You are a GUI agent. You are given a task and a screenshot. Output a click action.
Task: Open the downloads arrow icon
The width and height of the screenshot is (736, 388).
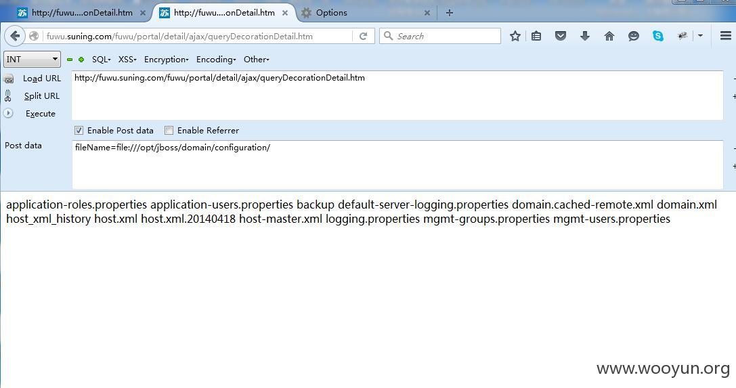(585, 36)
